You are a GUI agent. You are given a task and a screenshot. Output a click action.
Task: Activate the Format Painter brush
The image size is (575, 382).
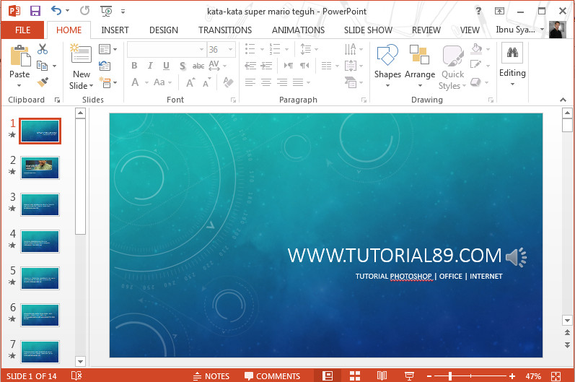(43, 82)
